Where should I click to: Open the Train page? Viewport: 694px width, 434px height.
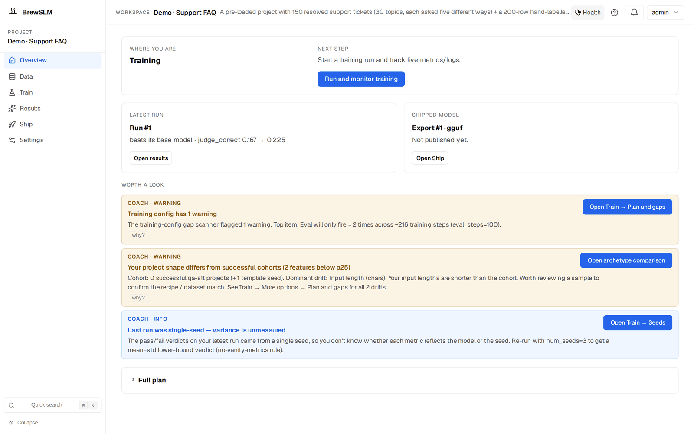click(x=53, y=92)
